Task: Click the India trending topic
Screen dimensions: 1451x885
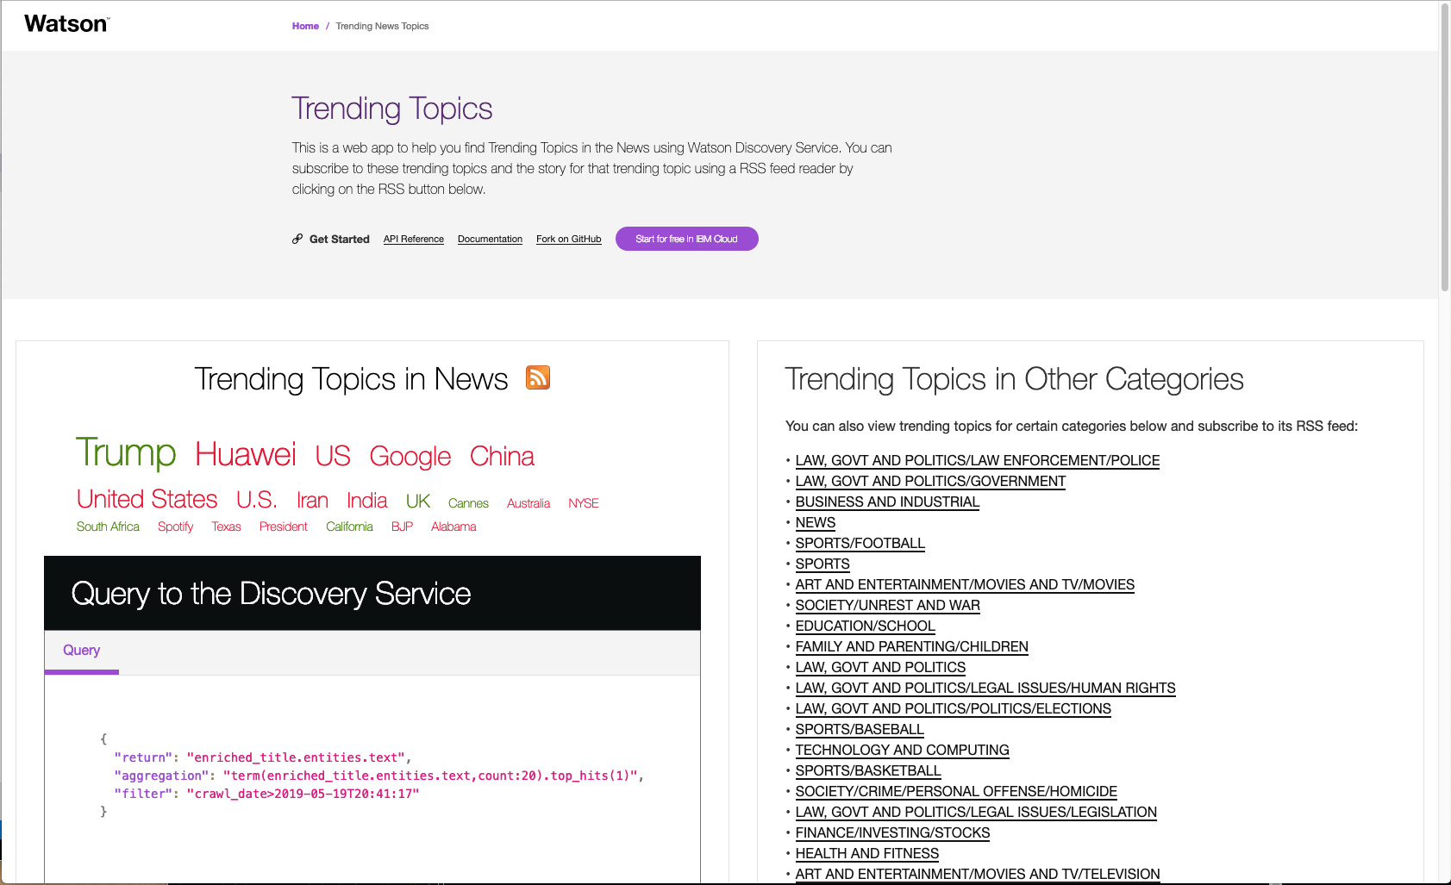Action: (x=367, y=501)
